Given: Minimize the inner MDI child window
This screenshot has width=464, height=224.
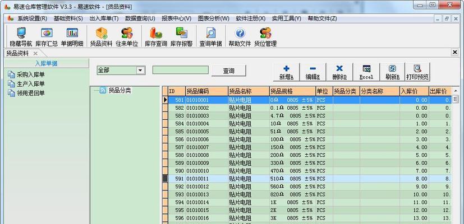Looking at the screenshot, I should coord(439,18).
